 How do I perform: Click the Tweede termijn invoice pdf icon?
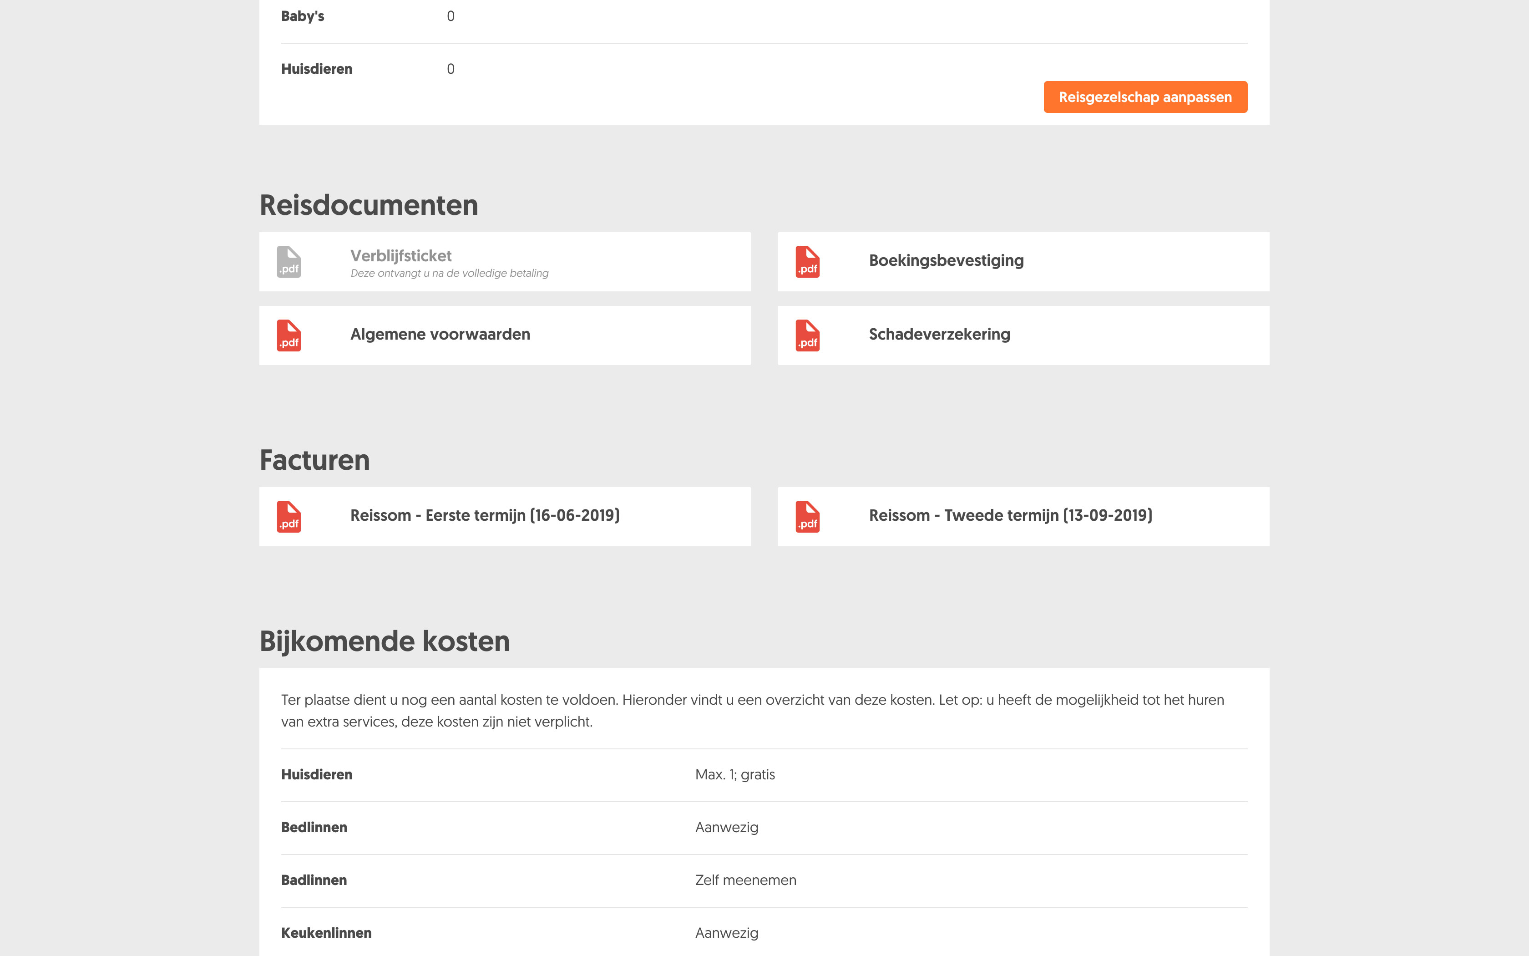[807, 517]
